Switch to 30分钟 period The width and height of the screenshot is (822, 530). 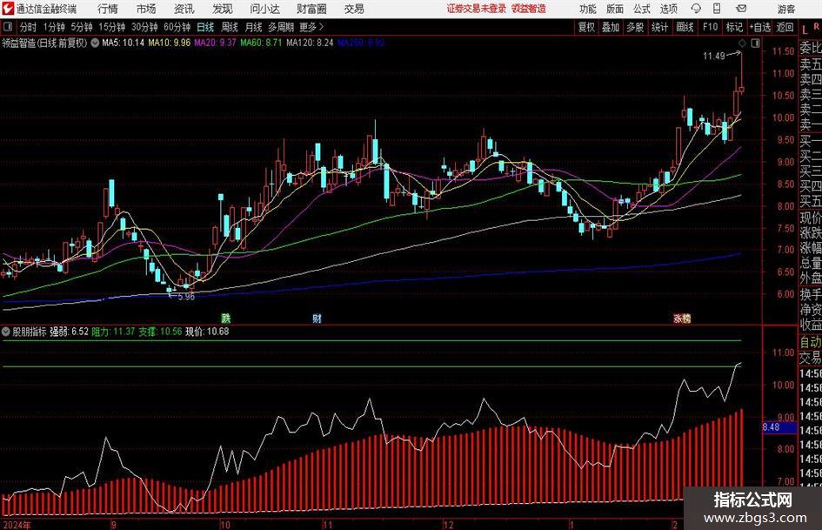point(144,27)
